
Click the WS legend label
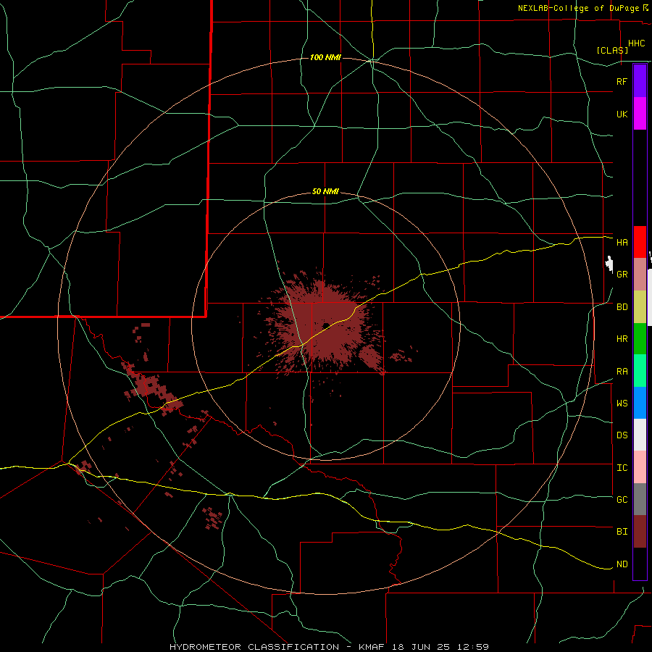[x=622, y=403]
